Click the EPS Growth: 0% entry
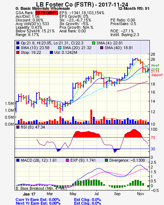This screenshot has width=164, height=205. tap(74, 16)
